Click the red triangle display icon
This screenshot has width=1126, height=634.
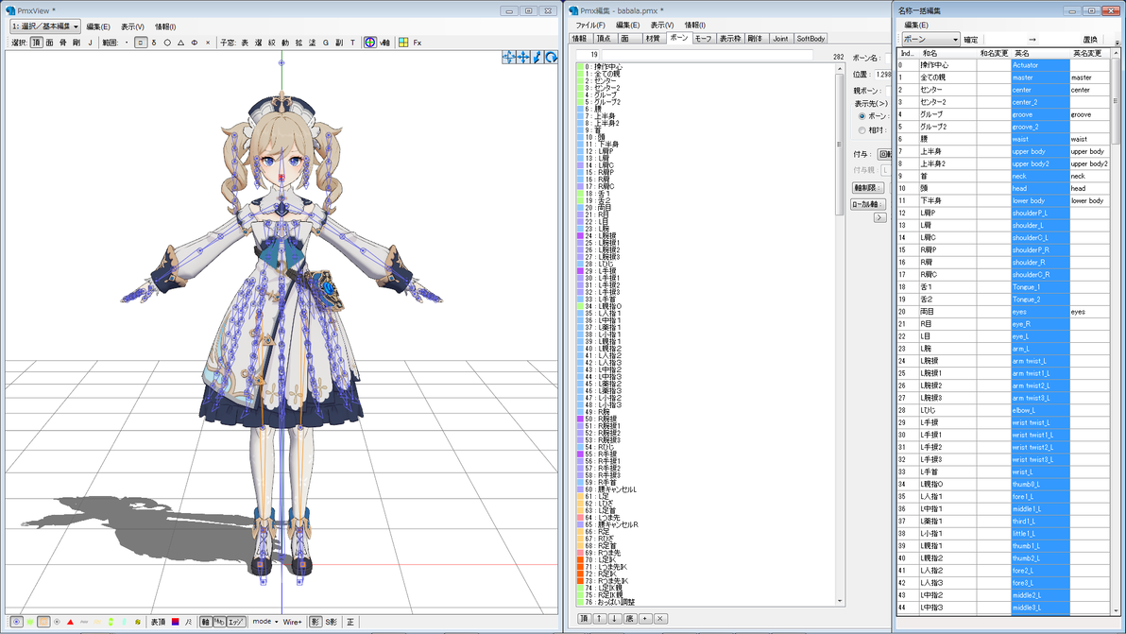pyautogui.click(x=70, y=622)
